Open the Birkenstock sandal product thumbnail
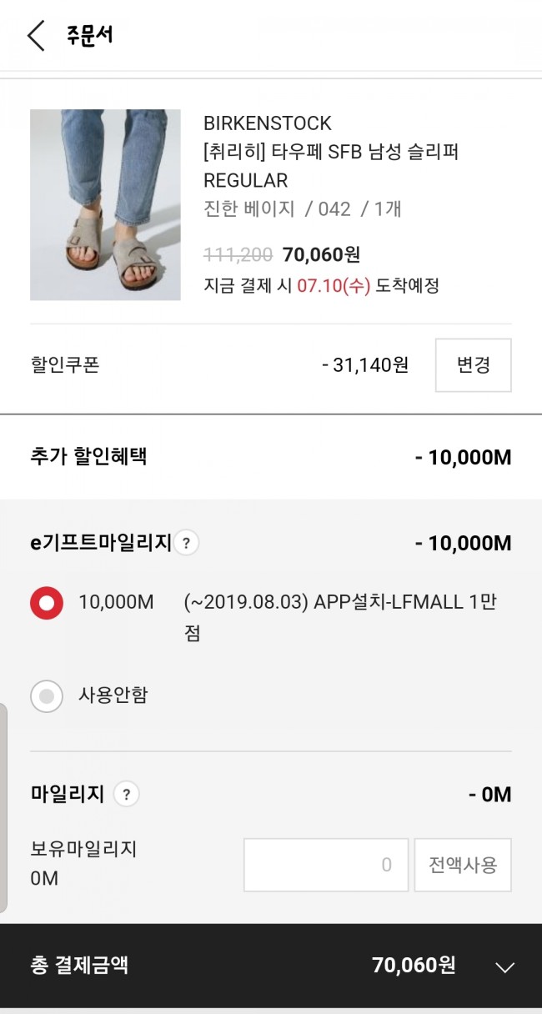The height and width of the screenshot is (1014, 542). point(105,204)
